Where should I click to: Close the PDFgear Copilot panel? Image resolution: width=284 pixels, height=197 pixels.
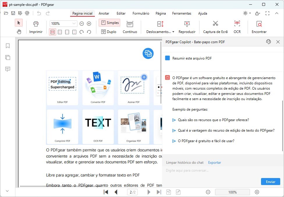(278, 42)
